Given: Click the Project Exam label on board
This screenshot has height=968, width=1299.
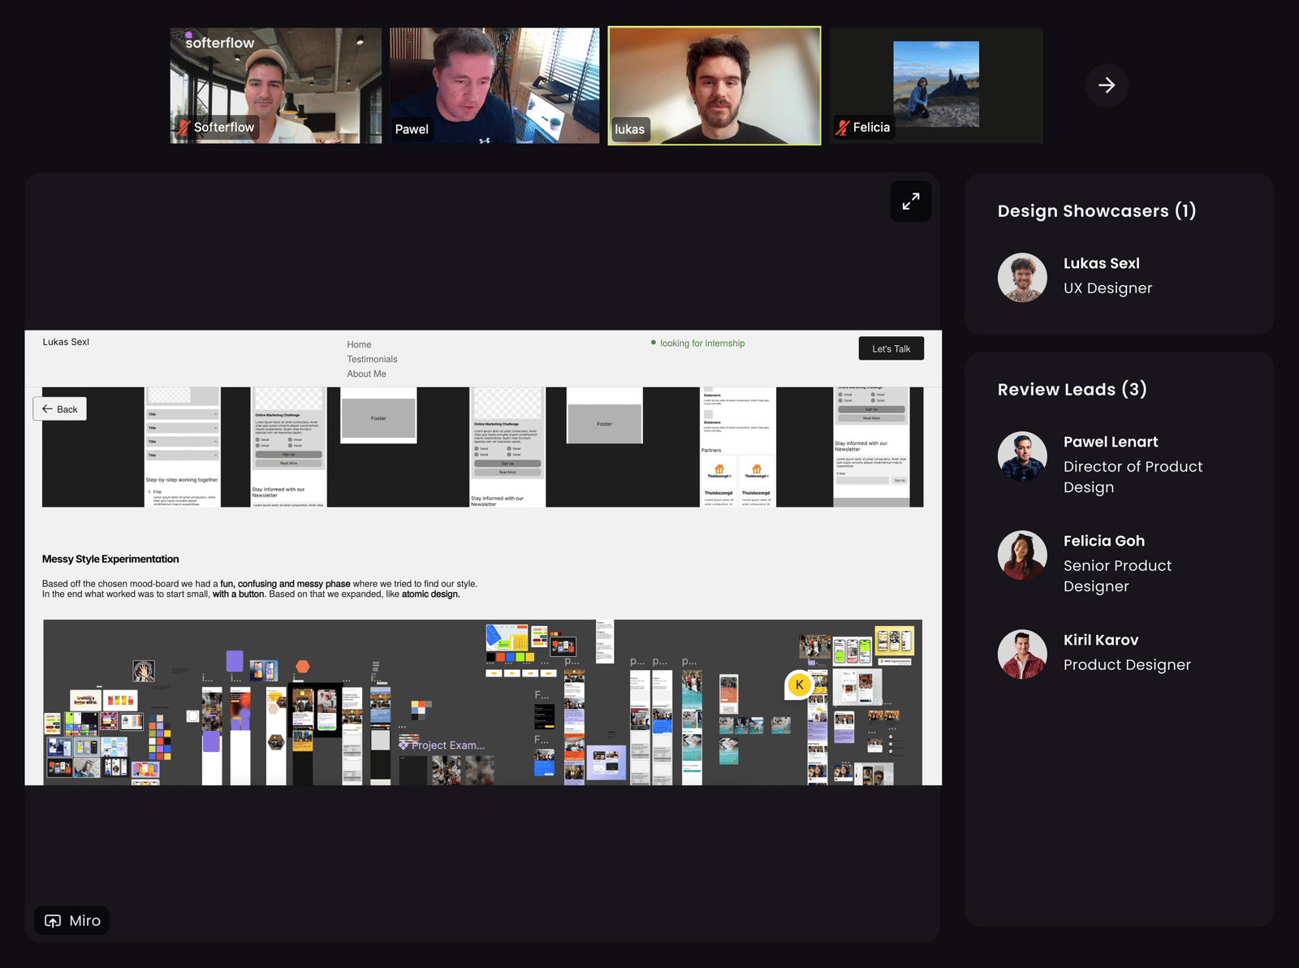Looking at the screenshot, I should click(x=447, y=745).
